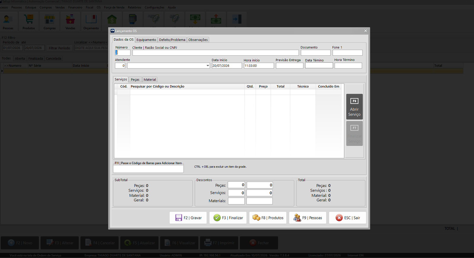
Task: Open the Pessoas toolbar icon in main window
Action: [8, 21]
